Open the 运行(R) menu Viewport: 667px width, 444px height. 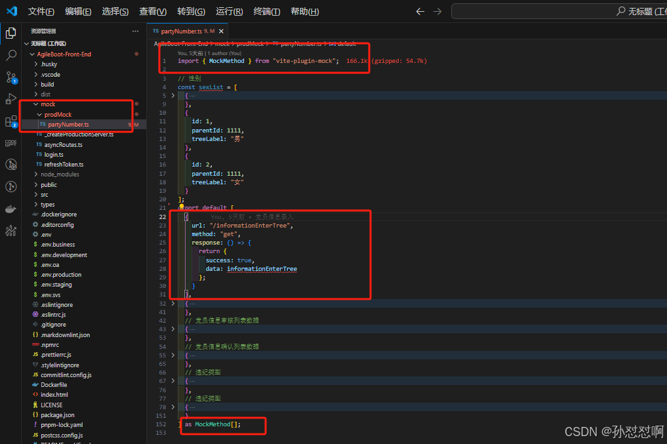pos(229,12)
